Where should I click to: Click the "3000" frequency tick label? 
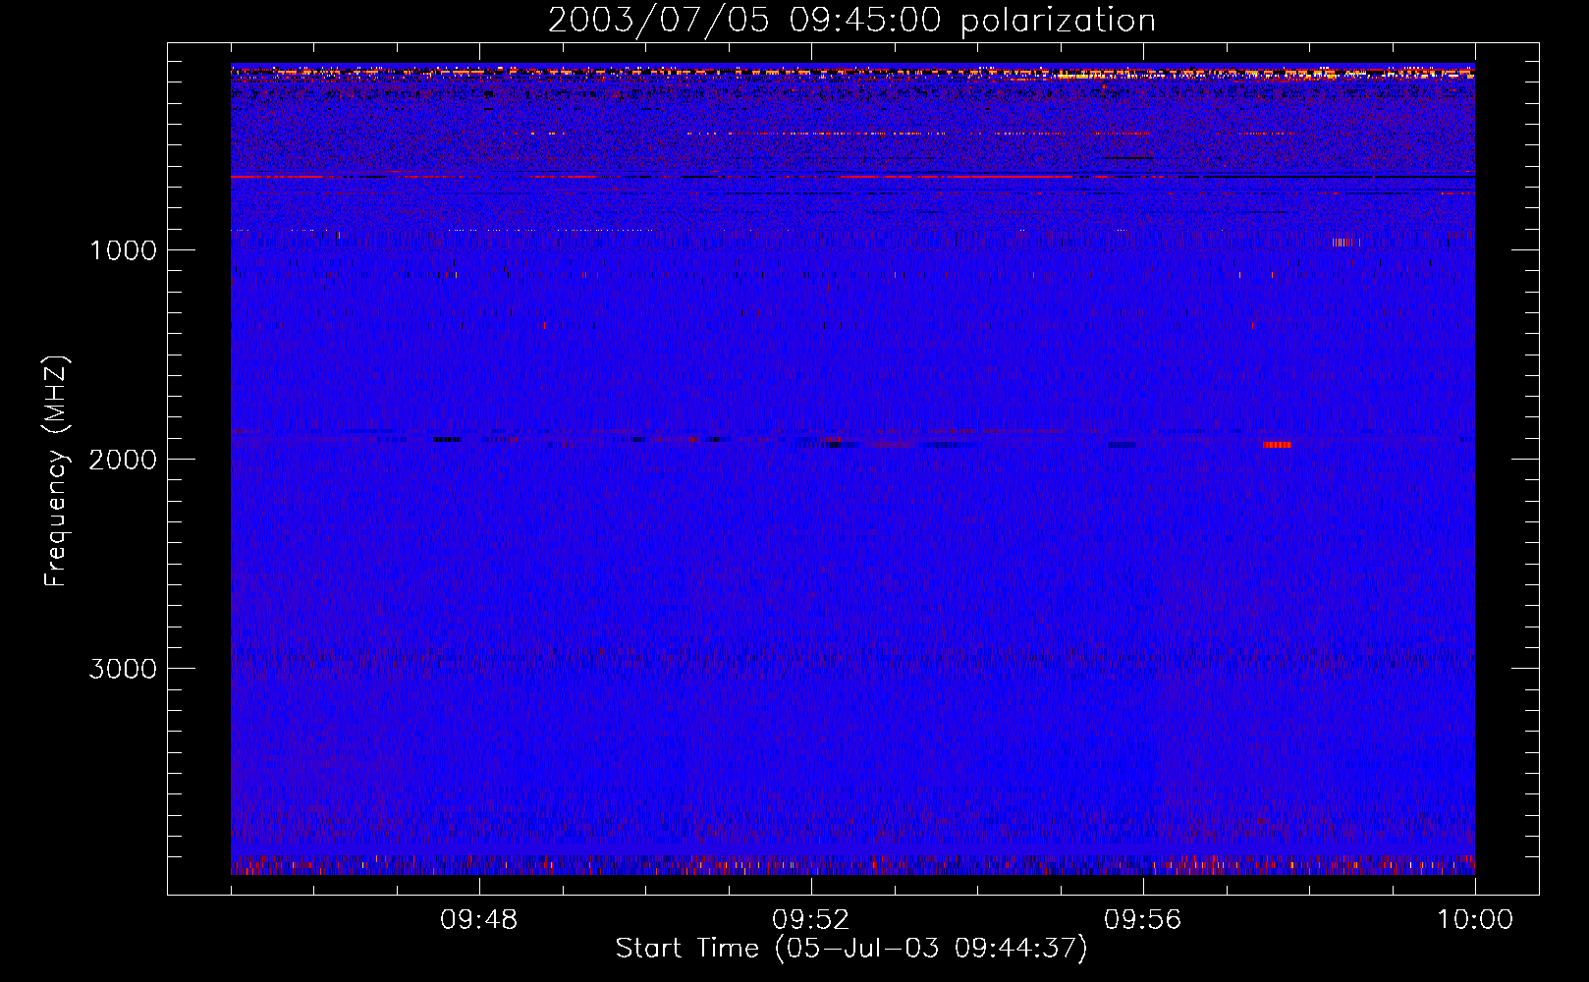[123, 669]
